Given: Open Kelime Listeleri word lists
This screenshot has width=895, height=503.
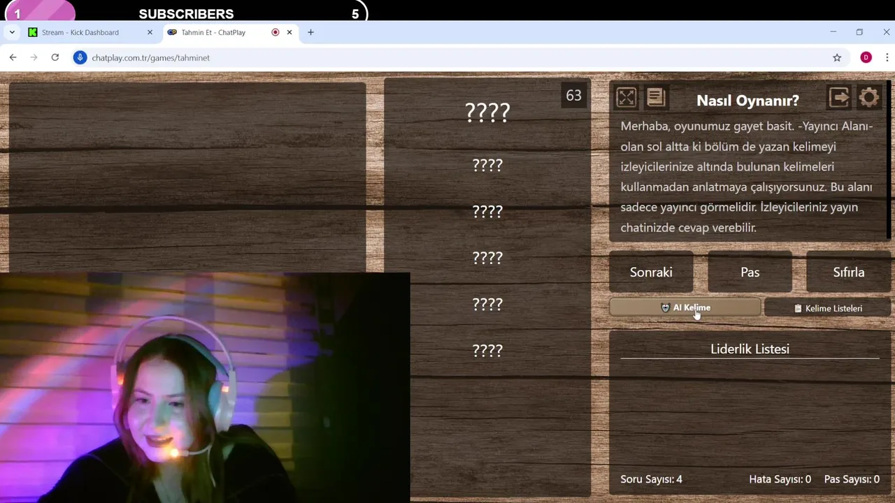Looking at the screenshot, I should point(827,308).
